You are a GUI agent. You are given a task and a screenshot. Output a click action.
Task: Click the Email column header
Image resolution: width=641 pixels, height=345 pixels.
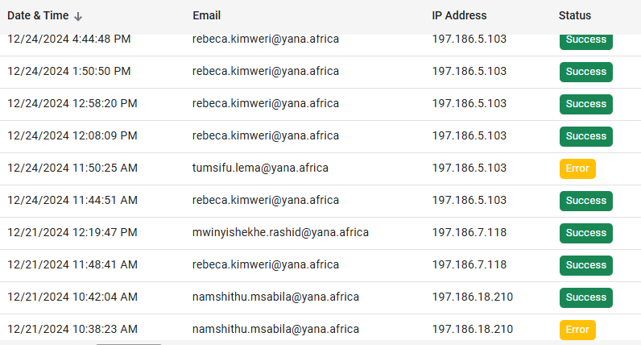point(207,15)
